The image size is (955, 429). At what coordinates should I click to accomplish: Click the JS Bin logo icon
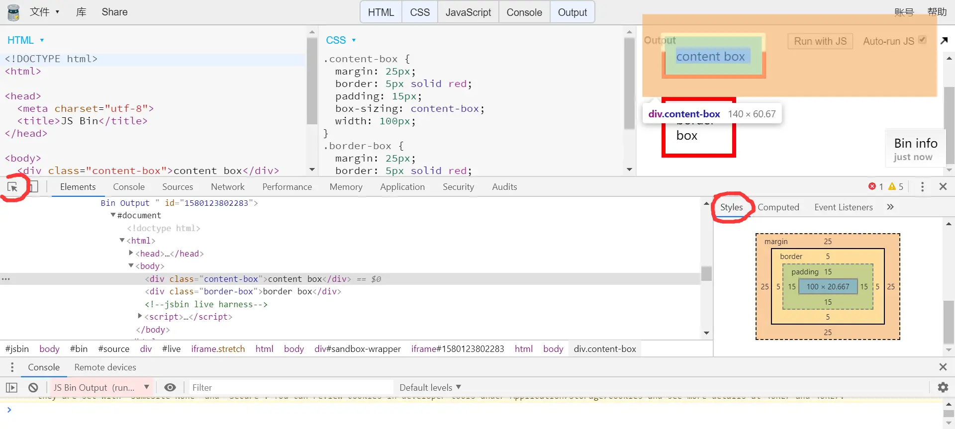click(13, 12)
